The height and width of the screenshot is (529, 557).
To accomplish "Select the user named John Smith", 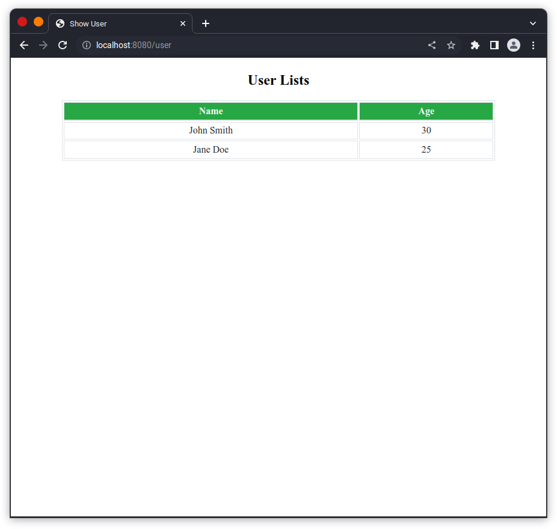I will [211, 130].
